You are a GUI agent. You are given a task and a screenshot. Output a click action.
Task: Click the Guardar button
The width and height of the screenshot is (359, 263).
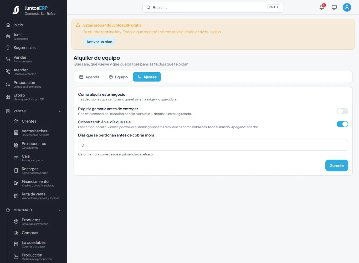pos(337,165)
